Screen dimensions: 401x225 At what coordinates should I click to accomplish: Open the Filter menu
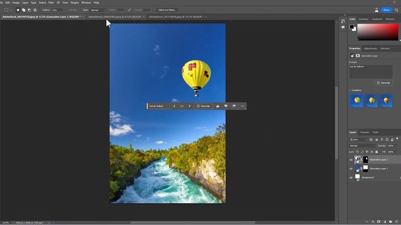51,2
